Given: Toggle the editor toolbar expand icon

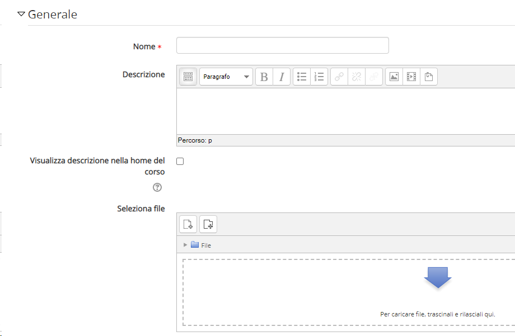Looking at the screenshot, I should tap(188, 77).
